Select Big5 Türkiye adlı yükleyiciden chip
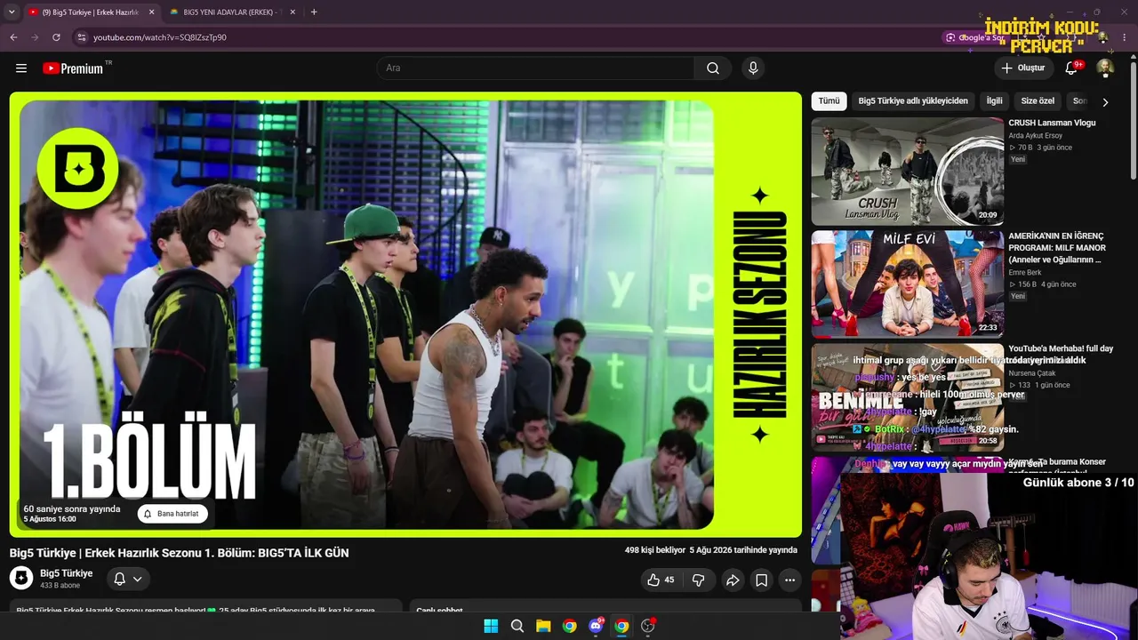The height and width of the screenshot is (640, 1138). click(913, 101)
